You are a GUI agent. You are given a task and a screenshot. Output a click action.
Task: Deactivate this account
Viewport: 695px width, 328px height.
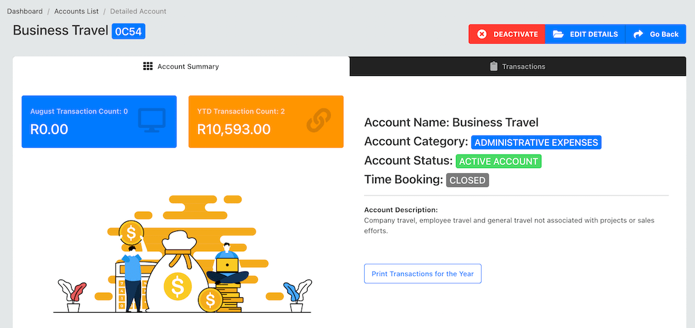[x=507, y=34]
